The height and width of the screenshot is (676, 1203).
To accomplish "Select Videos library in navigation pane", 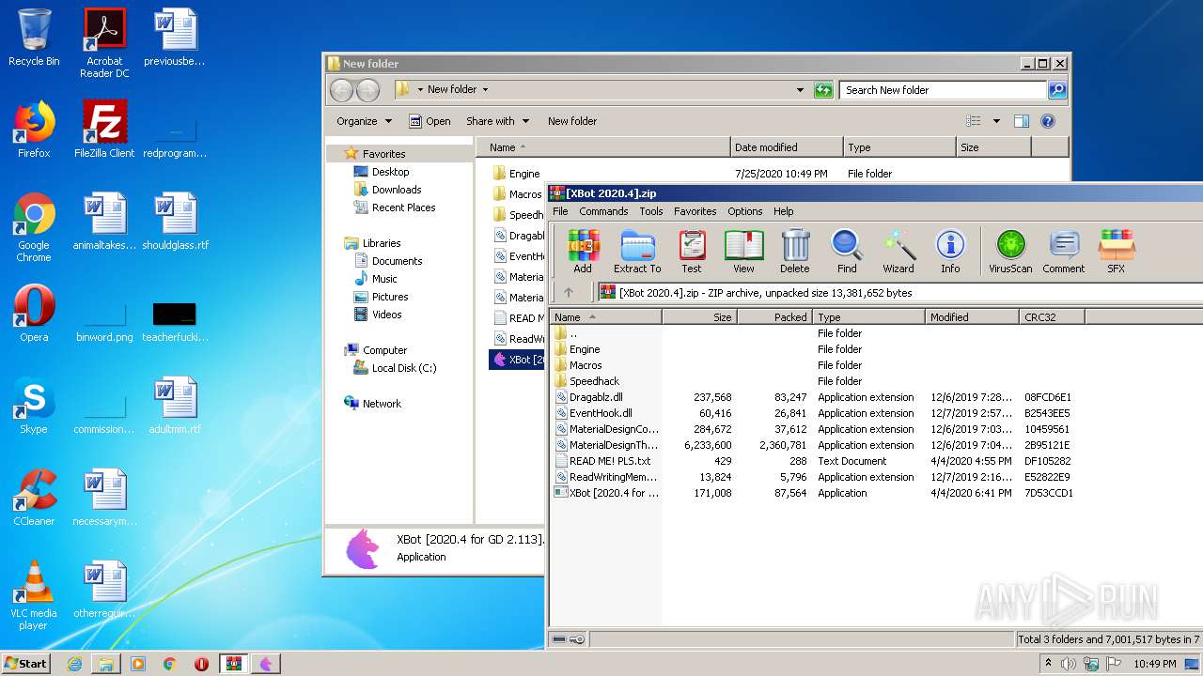I will (386, 315).
